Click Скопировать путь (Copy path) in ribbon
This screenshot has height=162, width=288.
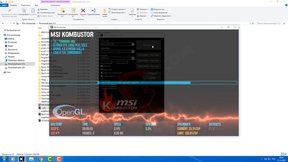coord(46,13)
